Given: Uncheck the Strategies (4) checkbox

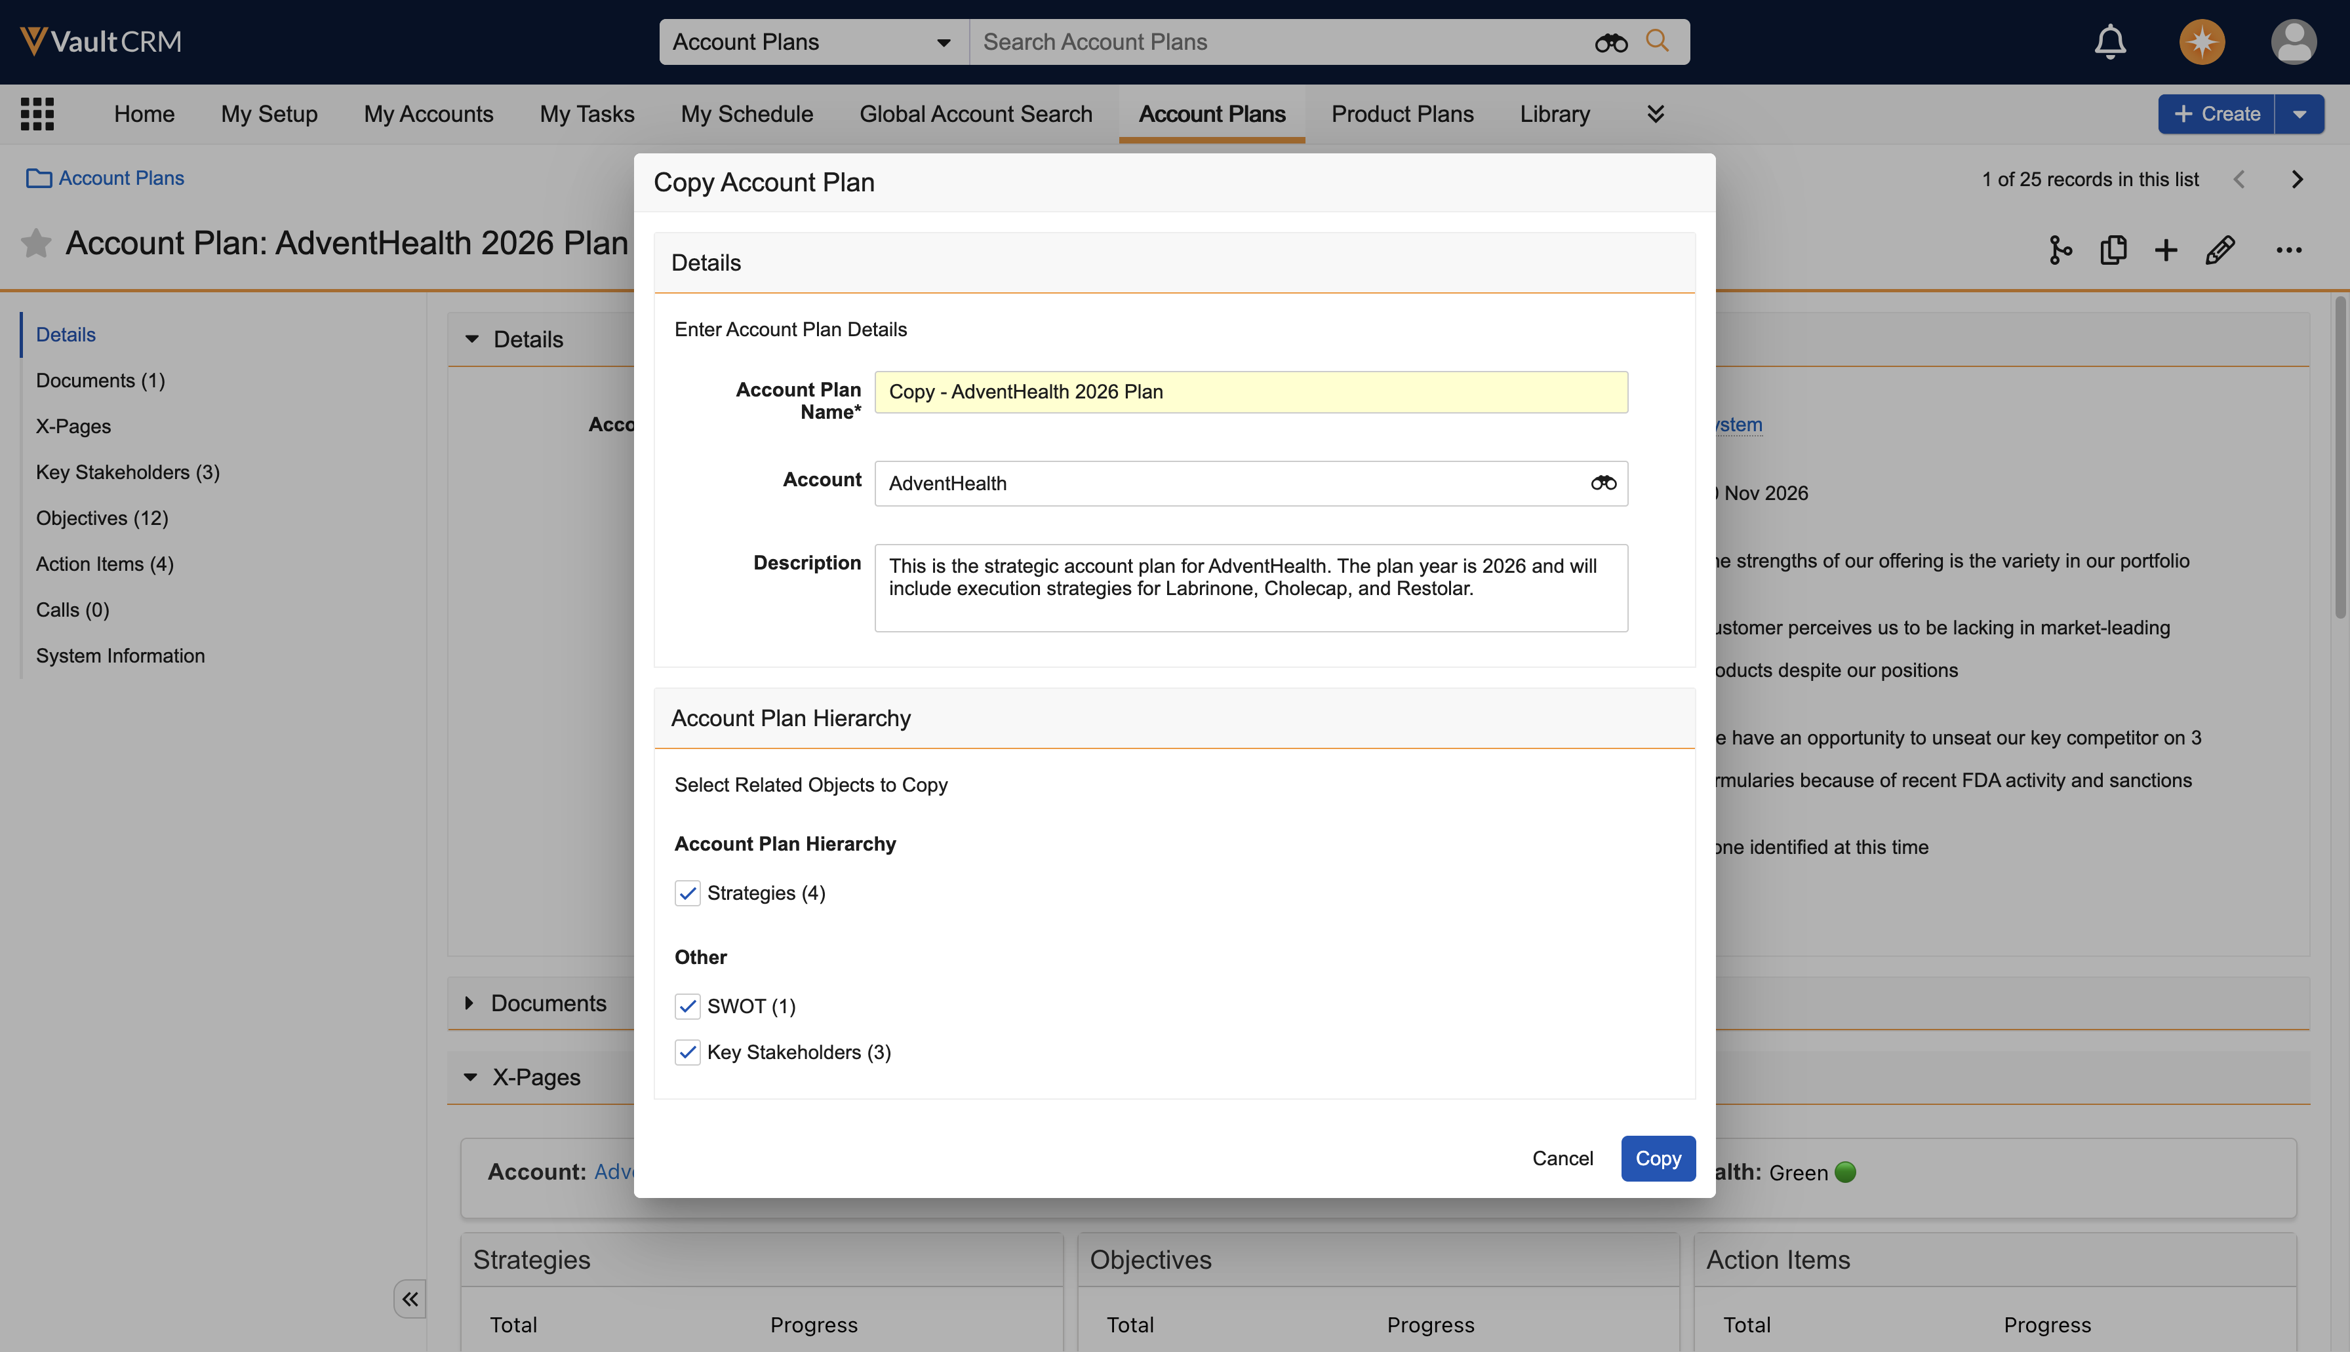Looking at the screenshot, I should pyautogui.click(x=687, y=893).
